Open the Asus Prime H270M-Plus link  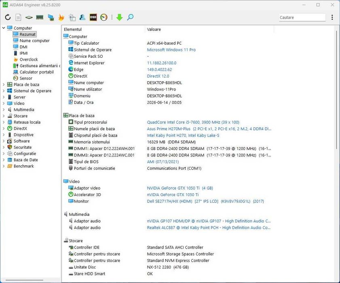(209, 129)
